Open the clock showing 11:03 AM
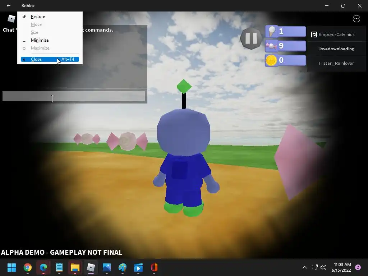Screen dimensions: 368x276 (x=341, y=267)
